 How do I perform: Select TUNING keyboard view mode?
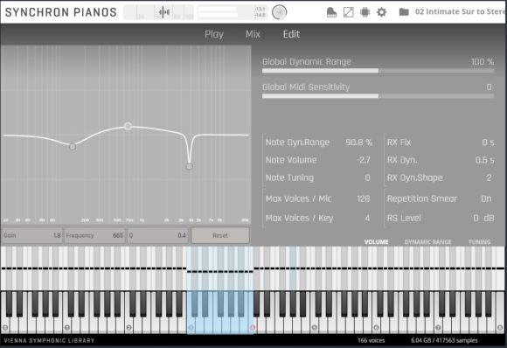(479, 242)
